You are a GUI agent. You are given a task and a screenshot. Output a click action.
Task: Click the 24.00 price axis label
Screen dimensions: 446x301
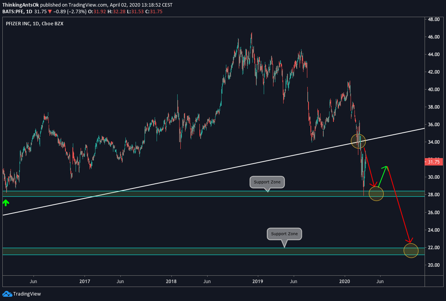[434, 230]
